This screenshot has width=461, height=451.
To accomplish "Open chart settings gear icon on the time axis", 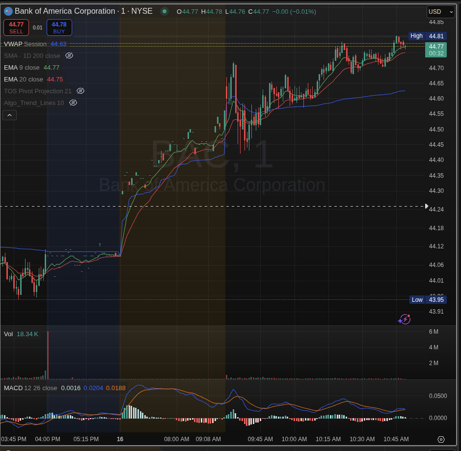I will pyautogui.click(x=441, y=439).
